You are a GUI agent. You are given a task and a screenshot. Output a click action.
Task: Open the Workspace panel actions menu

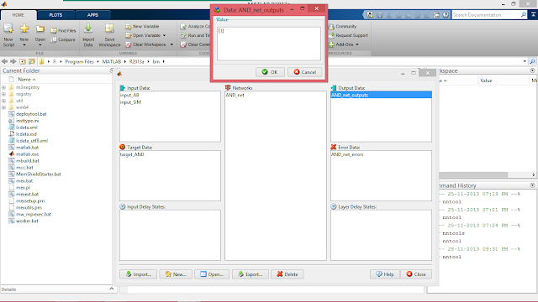point(532,70)
